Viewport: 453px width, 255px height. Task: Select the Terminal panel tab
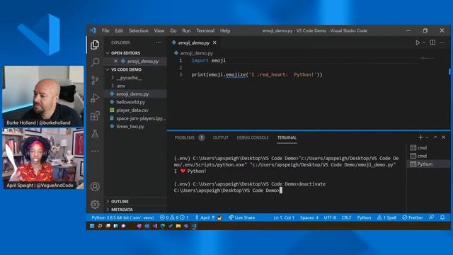tap(287, 137)
